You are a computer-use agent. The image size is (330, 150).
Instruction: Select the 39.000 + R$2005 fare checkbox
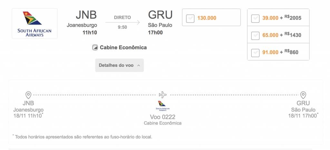pyautogui.click(x=255, y=18)
